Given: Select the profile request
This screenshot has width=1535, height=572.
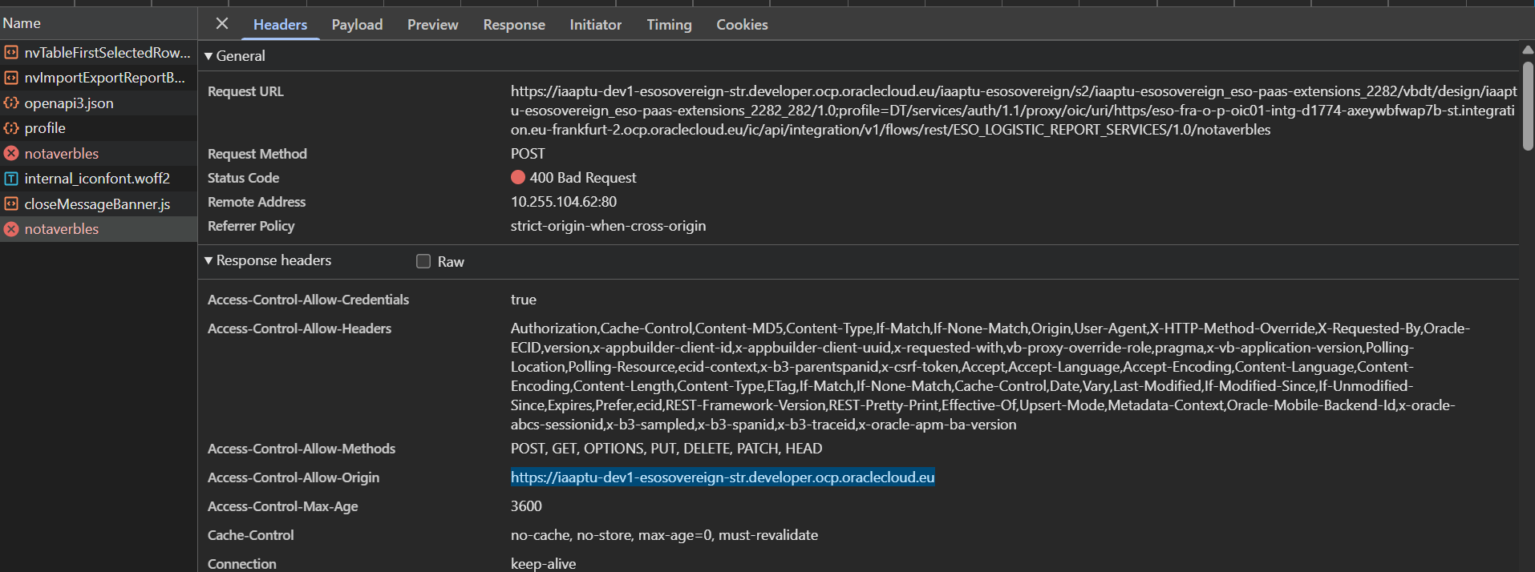Looking at the screenshot, I should pyautogui.click(x=99, y=128).
